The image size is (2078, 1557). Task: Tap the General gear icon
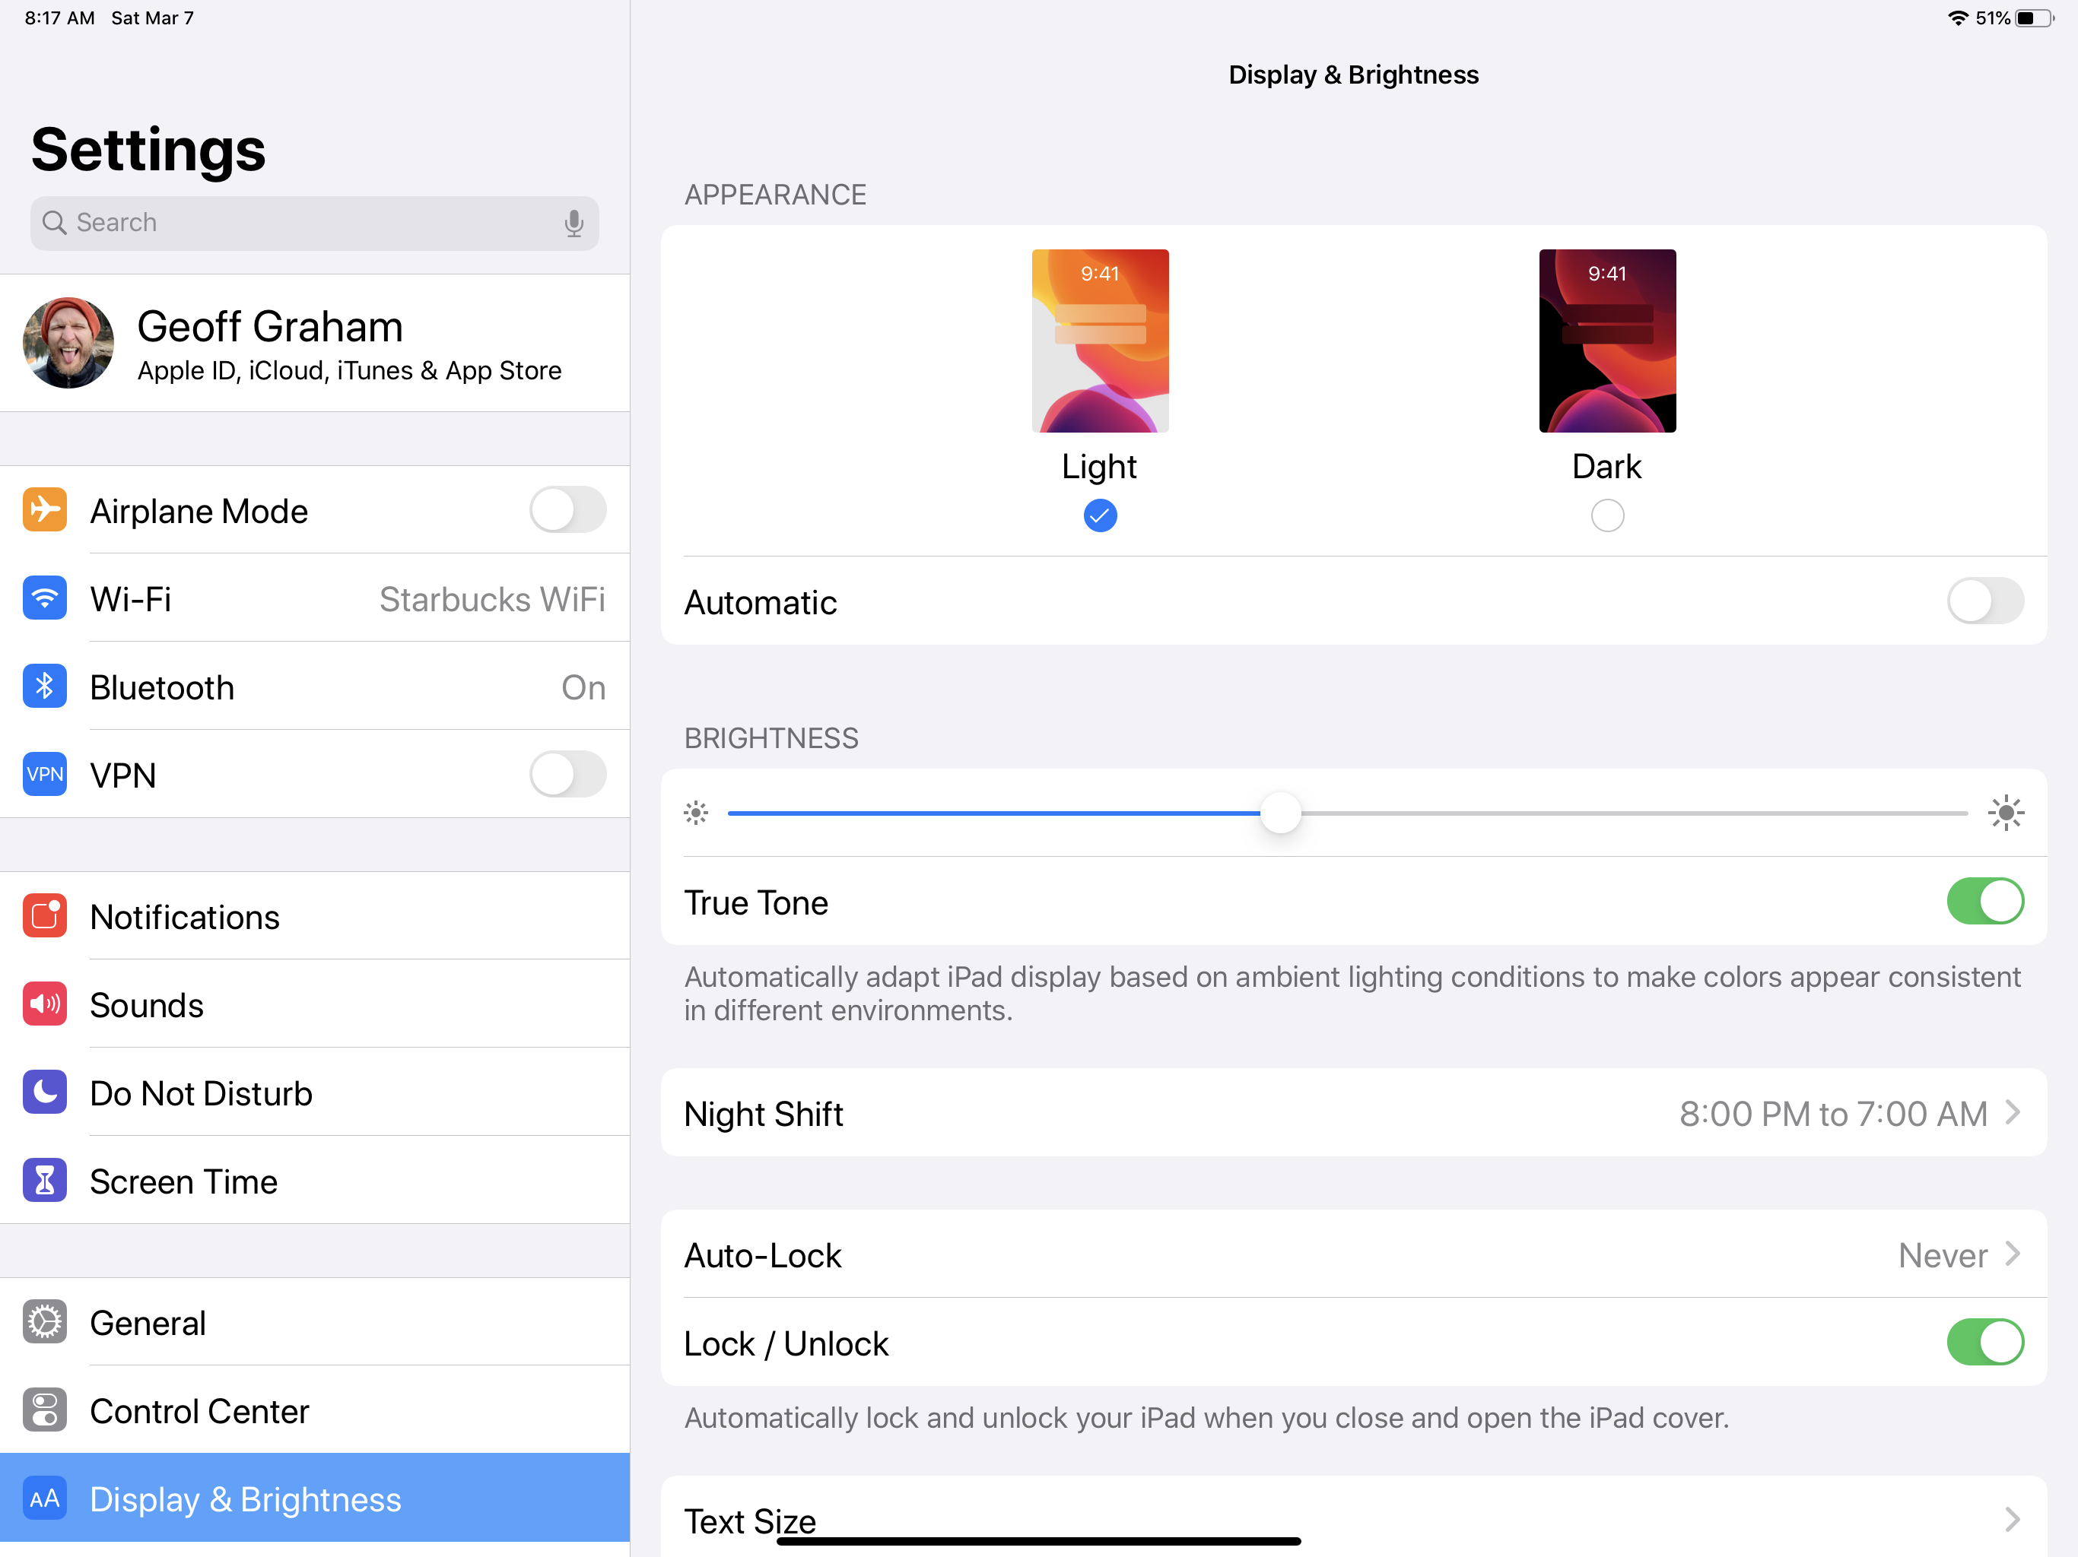point(44,1322)
